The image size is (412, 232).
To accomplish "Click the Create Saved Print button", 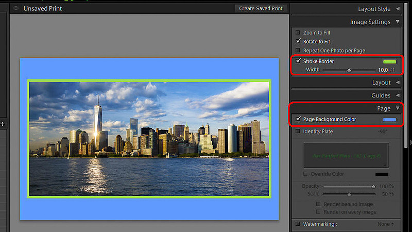I will pos(261,8).
